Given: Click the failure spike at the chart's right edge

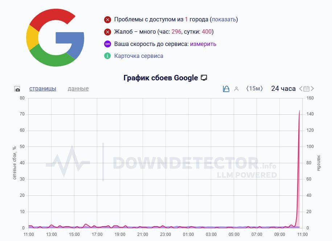Looking at the screenshot, I should coord(299,145).
